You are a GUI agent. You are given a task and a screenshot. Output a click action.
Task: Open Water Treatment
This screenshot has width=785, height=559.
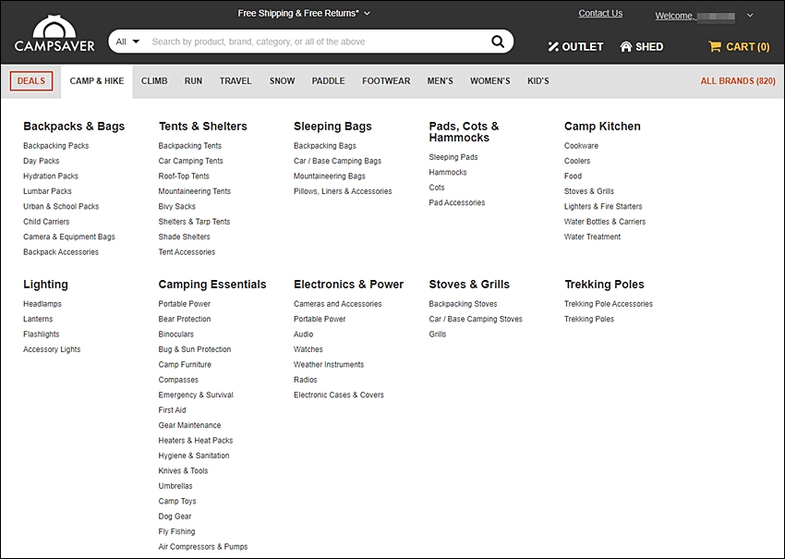point(592,237)
